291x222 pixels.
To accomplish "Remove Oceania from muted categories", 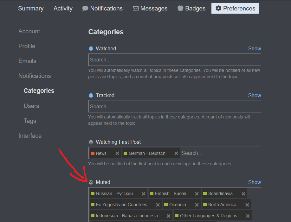I will [197, 205].
